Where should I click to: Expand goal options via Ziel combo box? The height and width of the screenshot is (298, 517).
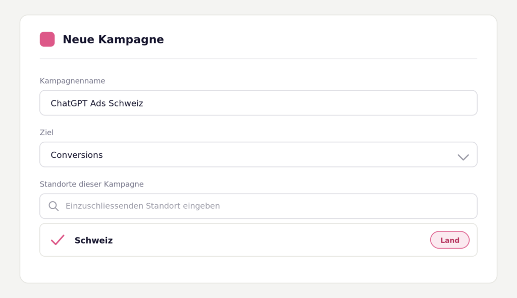click(x=258, y=155)
